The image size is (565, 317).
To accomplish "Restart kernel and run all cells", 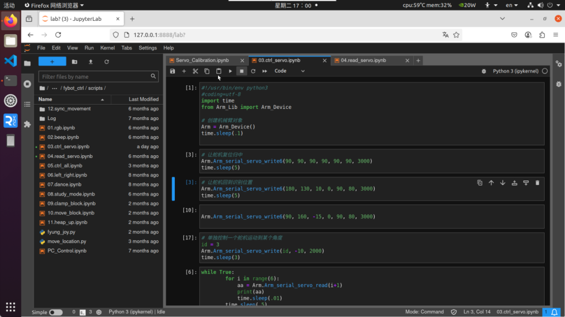I will 264,71.
